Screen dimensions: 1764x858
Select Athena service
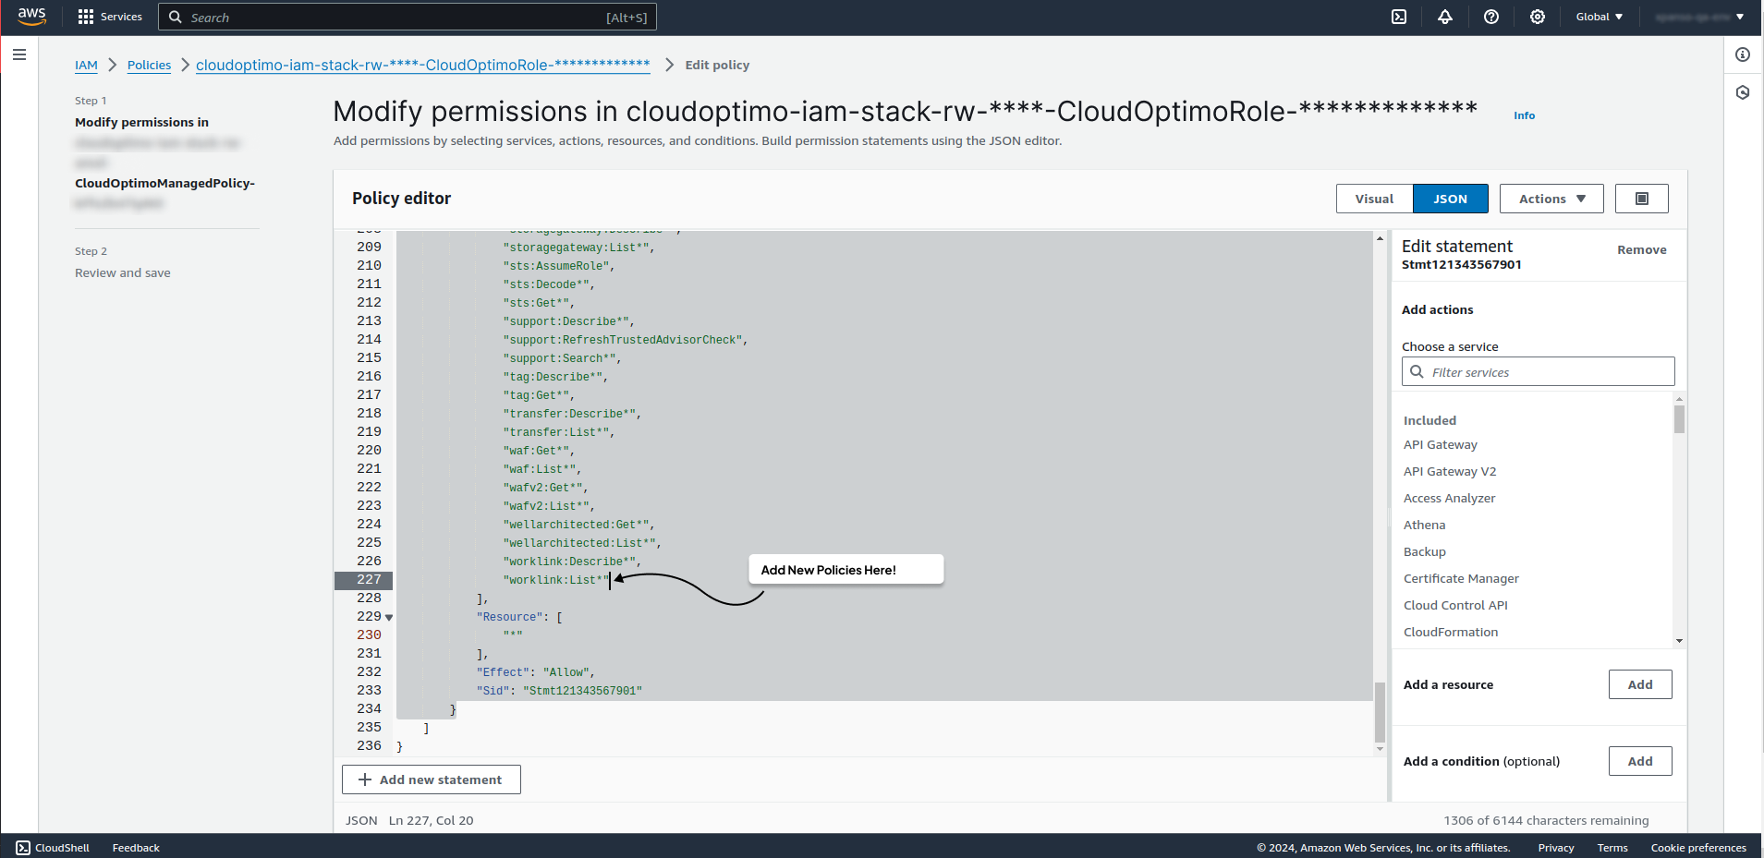click(1424, 525)
